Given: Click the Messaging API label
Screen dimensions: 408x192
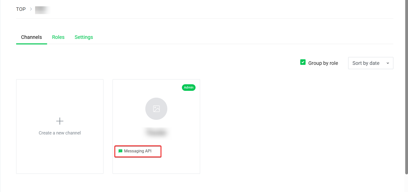Looking at the screenshot, I should click(138, 151).
